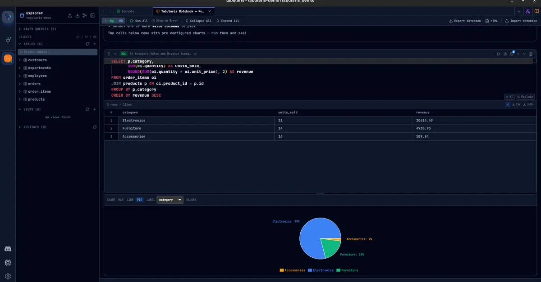Screen dimensions: 541x282
Task: Switch the chart type to BAR
Action: pos(121,200)
